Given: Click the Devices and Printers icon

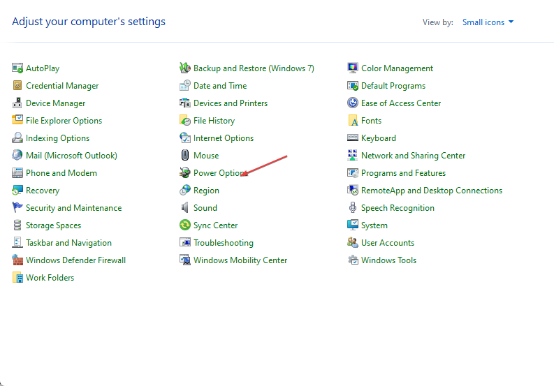Looking at the screenshot, I should pyautogui.click(x=185, y=103).
